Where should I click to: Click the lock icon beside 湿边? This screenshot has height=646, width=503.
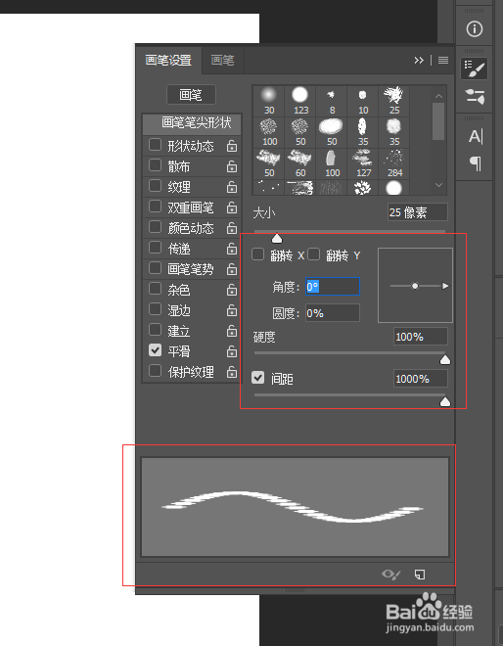click(x=232, y=310)
